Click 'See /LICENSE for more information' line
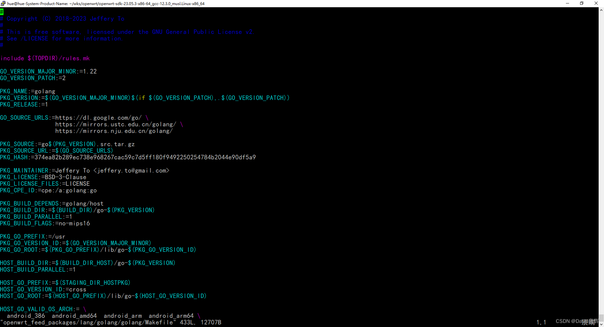Screen dimensions: 604x327 [61, 39]
